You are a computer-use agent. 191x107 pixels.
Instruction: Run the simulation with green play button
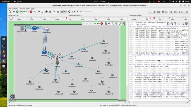[17, 12]
